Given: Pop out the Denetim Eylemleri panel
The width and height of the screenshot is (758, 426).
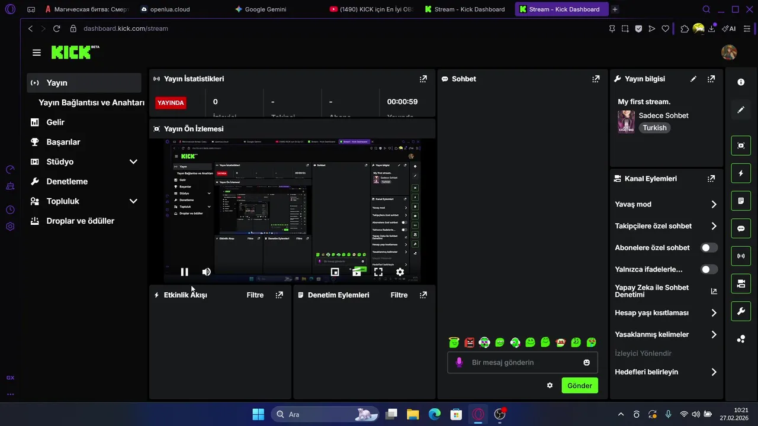Looking at the screenshot, I should pyautogui.click(x=423, y=295).
